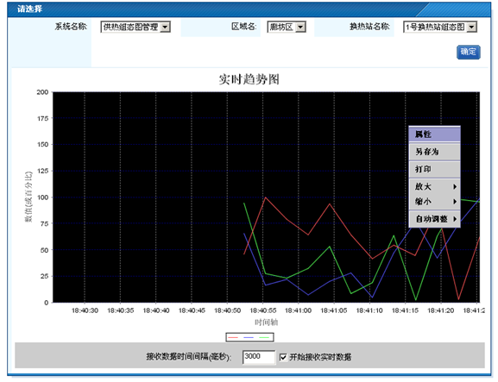Click the blue line legend swatch
This screenshot has width=498, height=382.
click(x=249, y=337)
